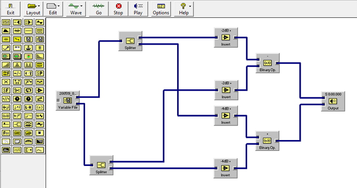Click the Exit button
Screen dimensions: 357x188
(x=10, y=9)
